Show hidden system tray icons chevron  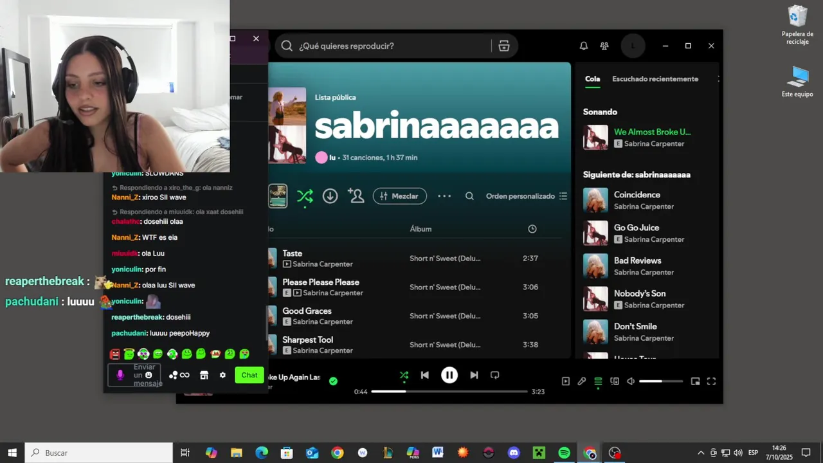pos(701,453)
